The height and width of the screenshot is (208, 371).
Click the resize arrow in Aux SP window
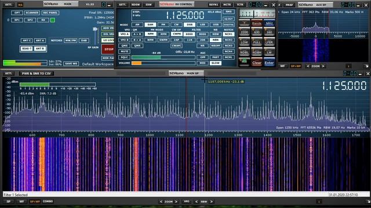(x=366, y=66)
